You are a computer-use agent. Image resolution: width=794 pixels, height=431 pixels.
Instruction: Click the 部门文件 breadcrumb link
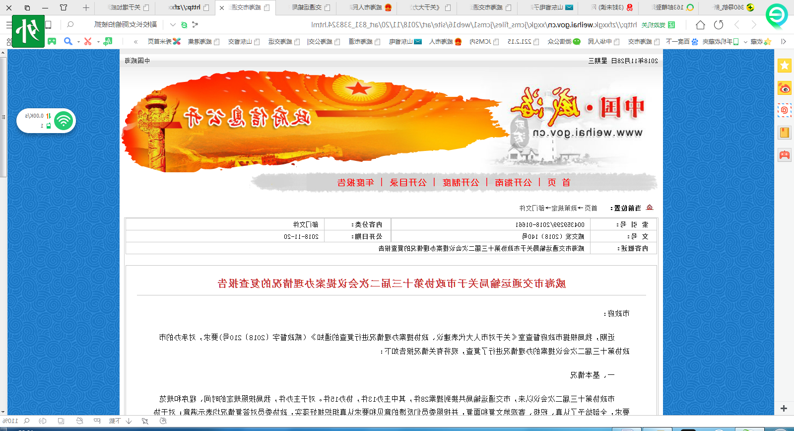tap(532, 208)
